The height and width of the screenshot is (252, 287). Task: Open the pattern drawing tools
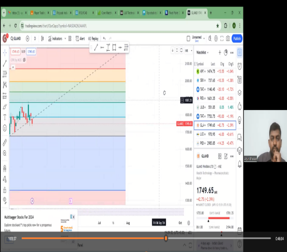click(5, 85)
